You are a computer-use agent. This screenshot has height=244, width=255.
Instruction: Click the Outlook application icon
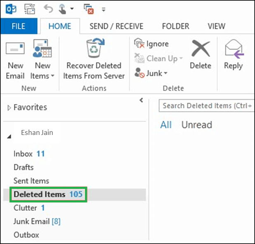pyautogui.click(x=11, y=9)
